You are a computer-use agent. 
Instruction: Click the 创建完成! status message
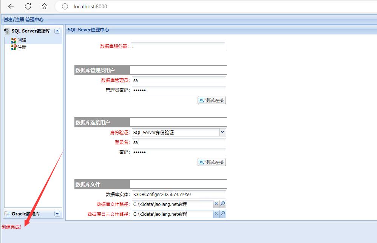point(12,227)
